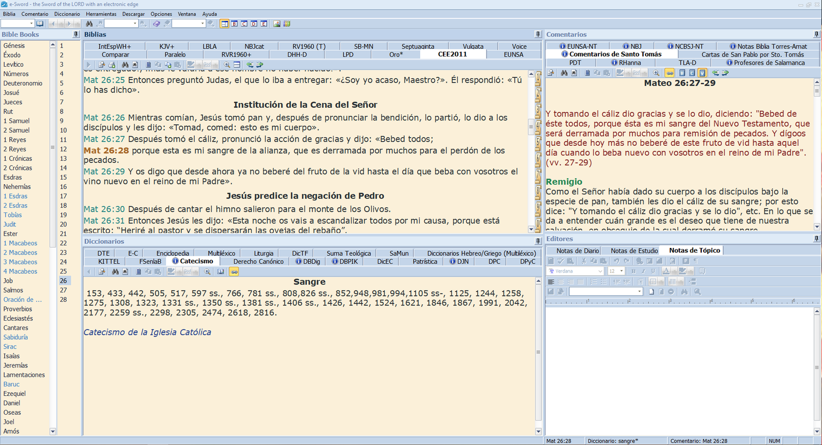Toggle the pin on Bible Books panel
Image resolution: width=822 pixels, height=445 pixels.
tap(76, 34)
